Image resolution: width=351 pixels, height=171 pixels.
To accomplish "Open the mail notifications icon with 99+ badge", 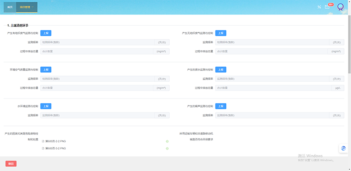I will pyautogui.click(x=327, y=7).
